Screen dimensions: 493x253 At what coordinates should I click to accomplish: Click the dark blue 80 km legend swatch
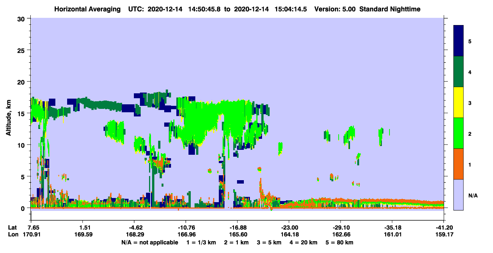[458, 41]
